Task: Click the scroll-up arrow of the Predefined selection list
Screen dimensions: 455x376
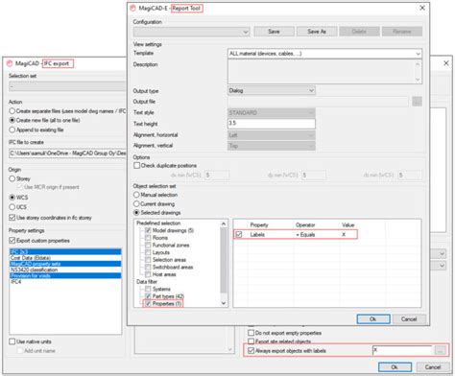Action: coord(224,223)
